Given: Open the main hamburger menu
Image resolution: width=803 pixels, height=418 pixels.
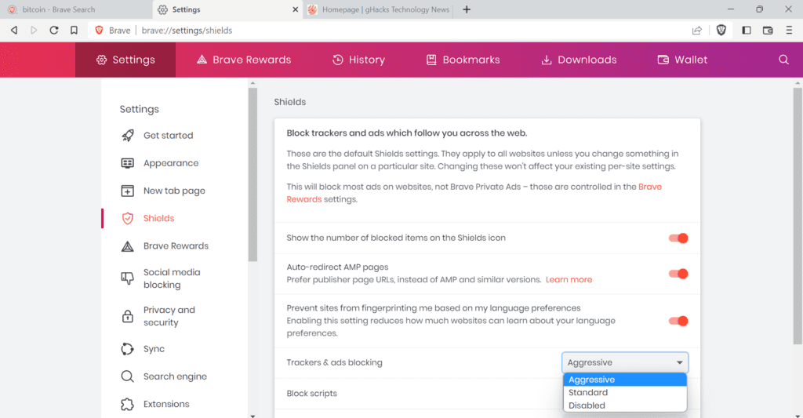Looking at the screenshot, I should tap(789, 31).
